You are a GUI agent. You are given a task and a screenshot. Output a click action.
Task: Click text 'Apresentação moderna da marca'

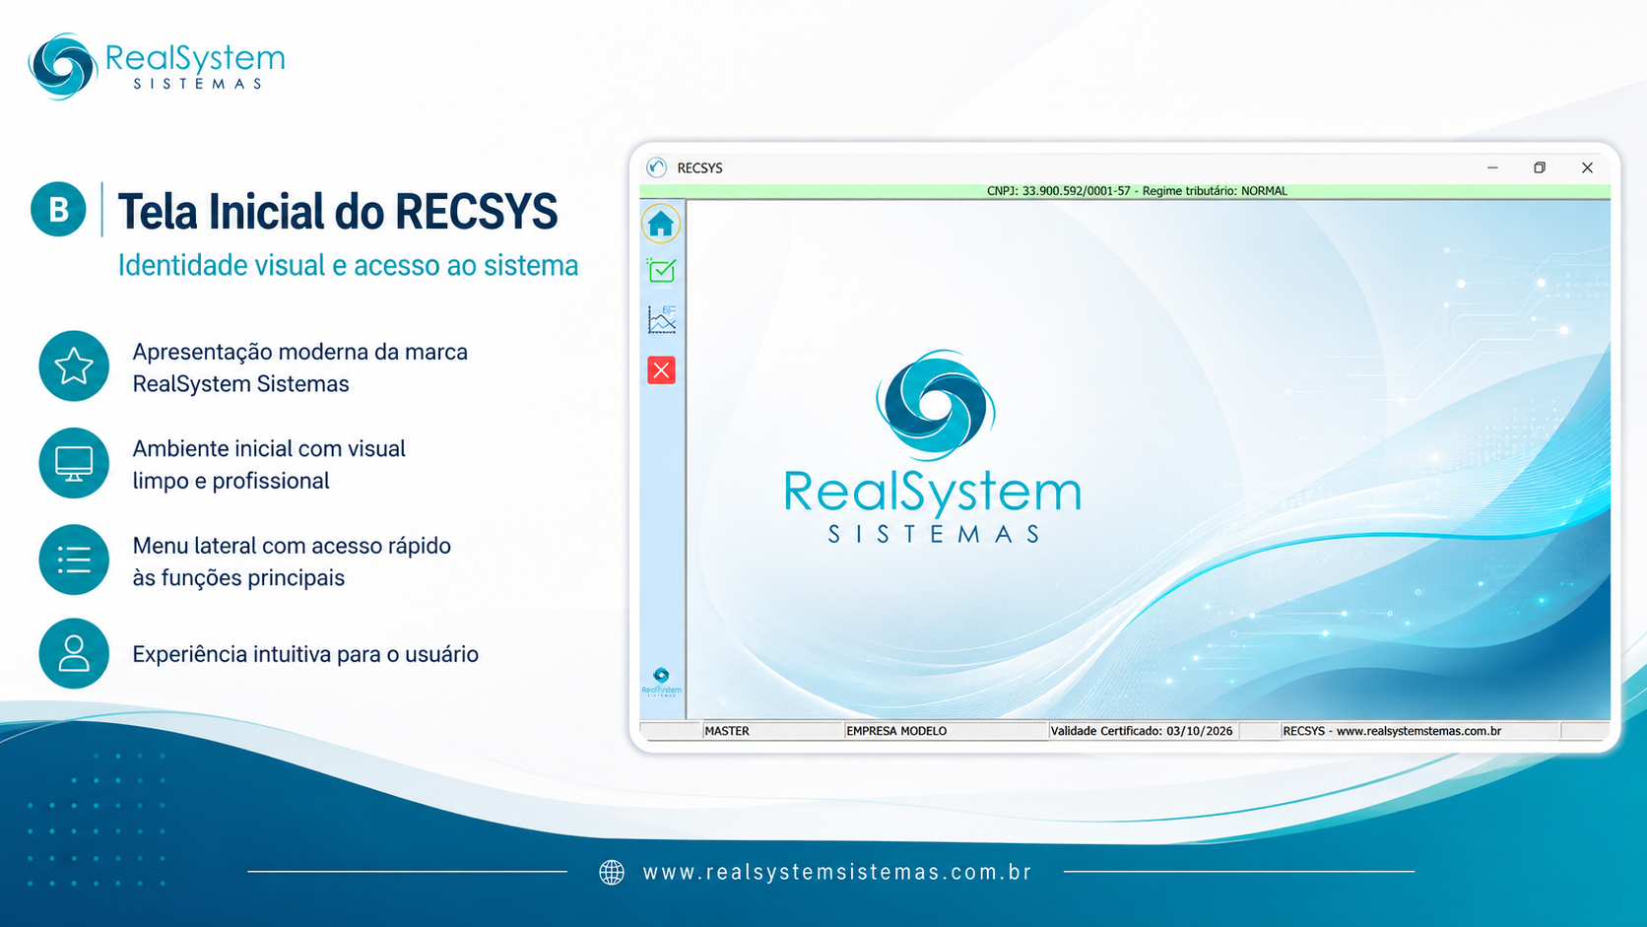pos(300,352)
